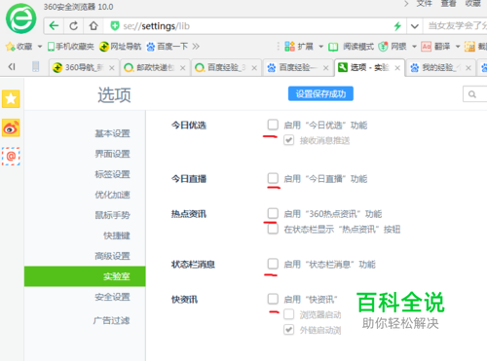The height and width of the screenshot is (361, 487).
Task: Open the 查看 menu
Action: pyautogui.click(x=448, y=4)
